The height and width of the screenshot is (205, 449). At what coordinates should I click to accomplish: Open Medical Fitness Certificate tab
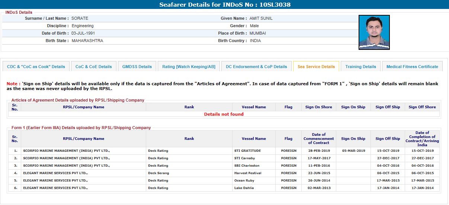pos(412,67)
